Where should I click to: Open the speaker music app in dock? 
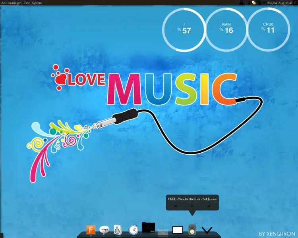(x=117, y=229)
